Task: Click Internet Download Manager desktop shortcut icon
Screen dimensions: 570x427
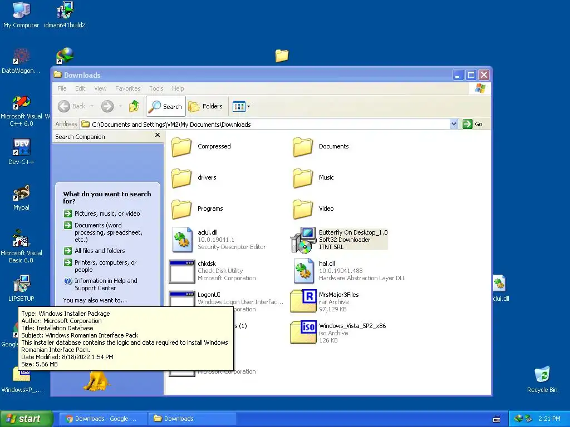Action: [65, 56]
